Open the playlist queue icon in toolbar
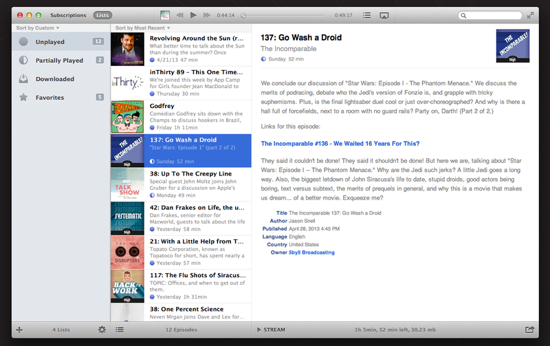Screen dimensions: 550x346 click(366, 15)
